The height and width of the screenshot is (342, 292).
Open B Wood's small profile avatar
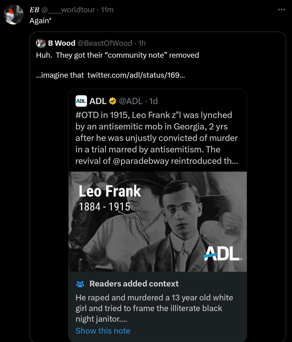(x=41, y=43)
